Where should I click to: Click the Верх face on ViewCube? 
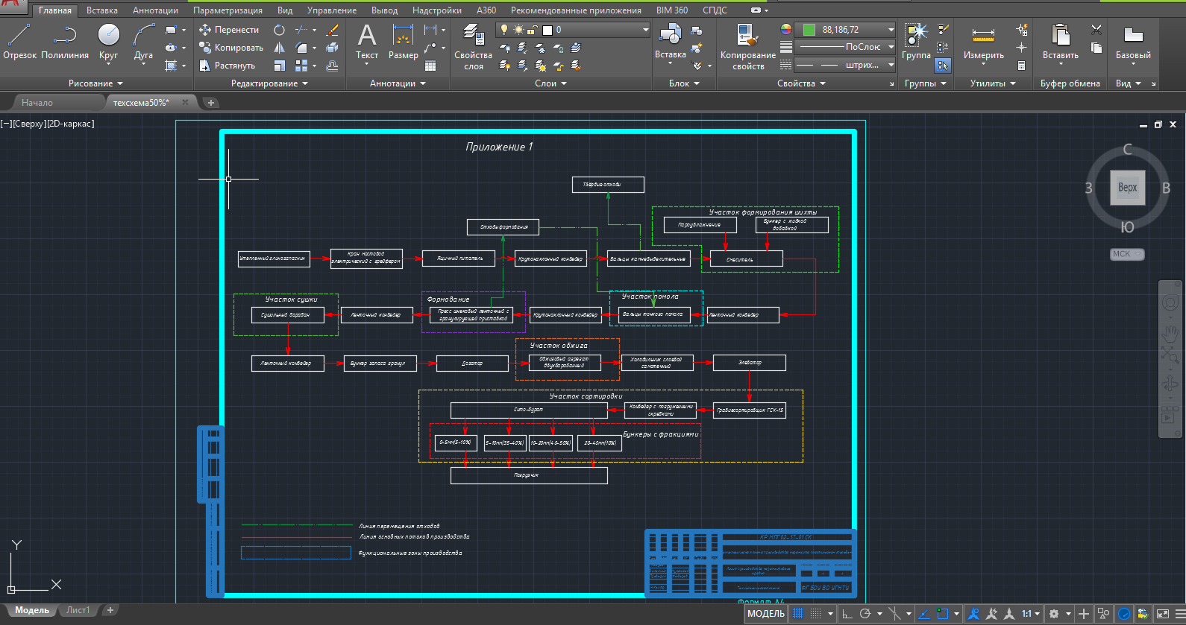tap(1127, 187)
